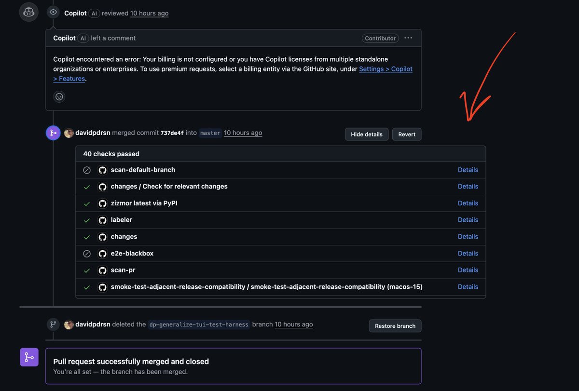Open Copilot name in comment header
The width and height of the screenshot is (579, 391).
point(64,38)
